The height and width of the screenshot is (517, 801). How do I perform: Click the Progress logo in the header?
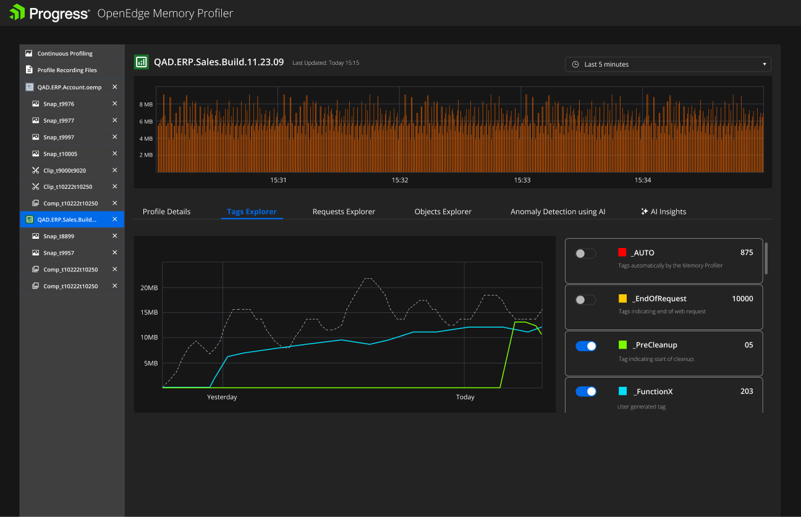49,13
